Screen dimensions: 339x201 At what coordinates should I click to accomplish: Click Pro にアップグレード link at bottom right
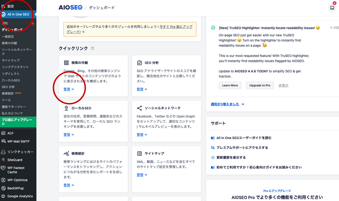[277, 191]
